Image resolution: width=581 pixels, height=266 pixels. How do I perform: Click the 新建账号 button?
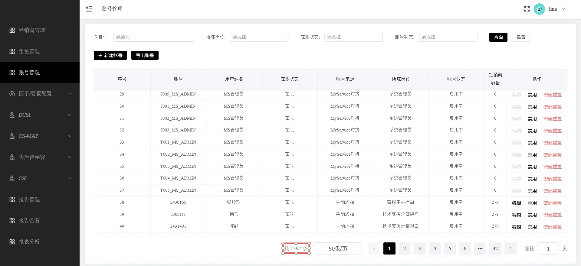(x=110, y=55)
